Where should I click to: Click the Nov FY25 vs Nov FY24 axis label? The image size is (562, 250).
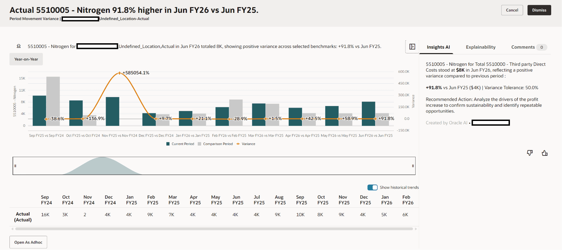119,135
